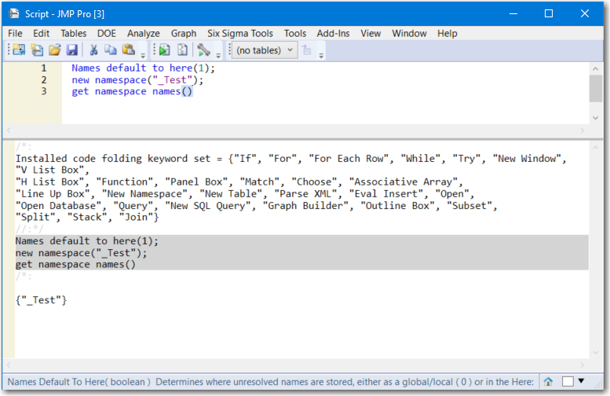Open the Six Sigma Tools menu

pos(240,34)
